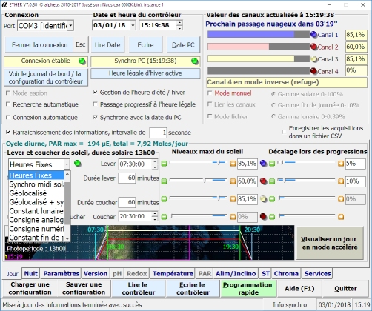Click dark red channel ball in fourth level row

pyautogui.click(x=264, y=217)
